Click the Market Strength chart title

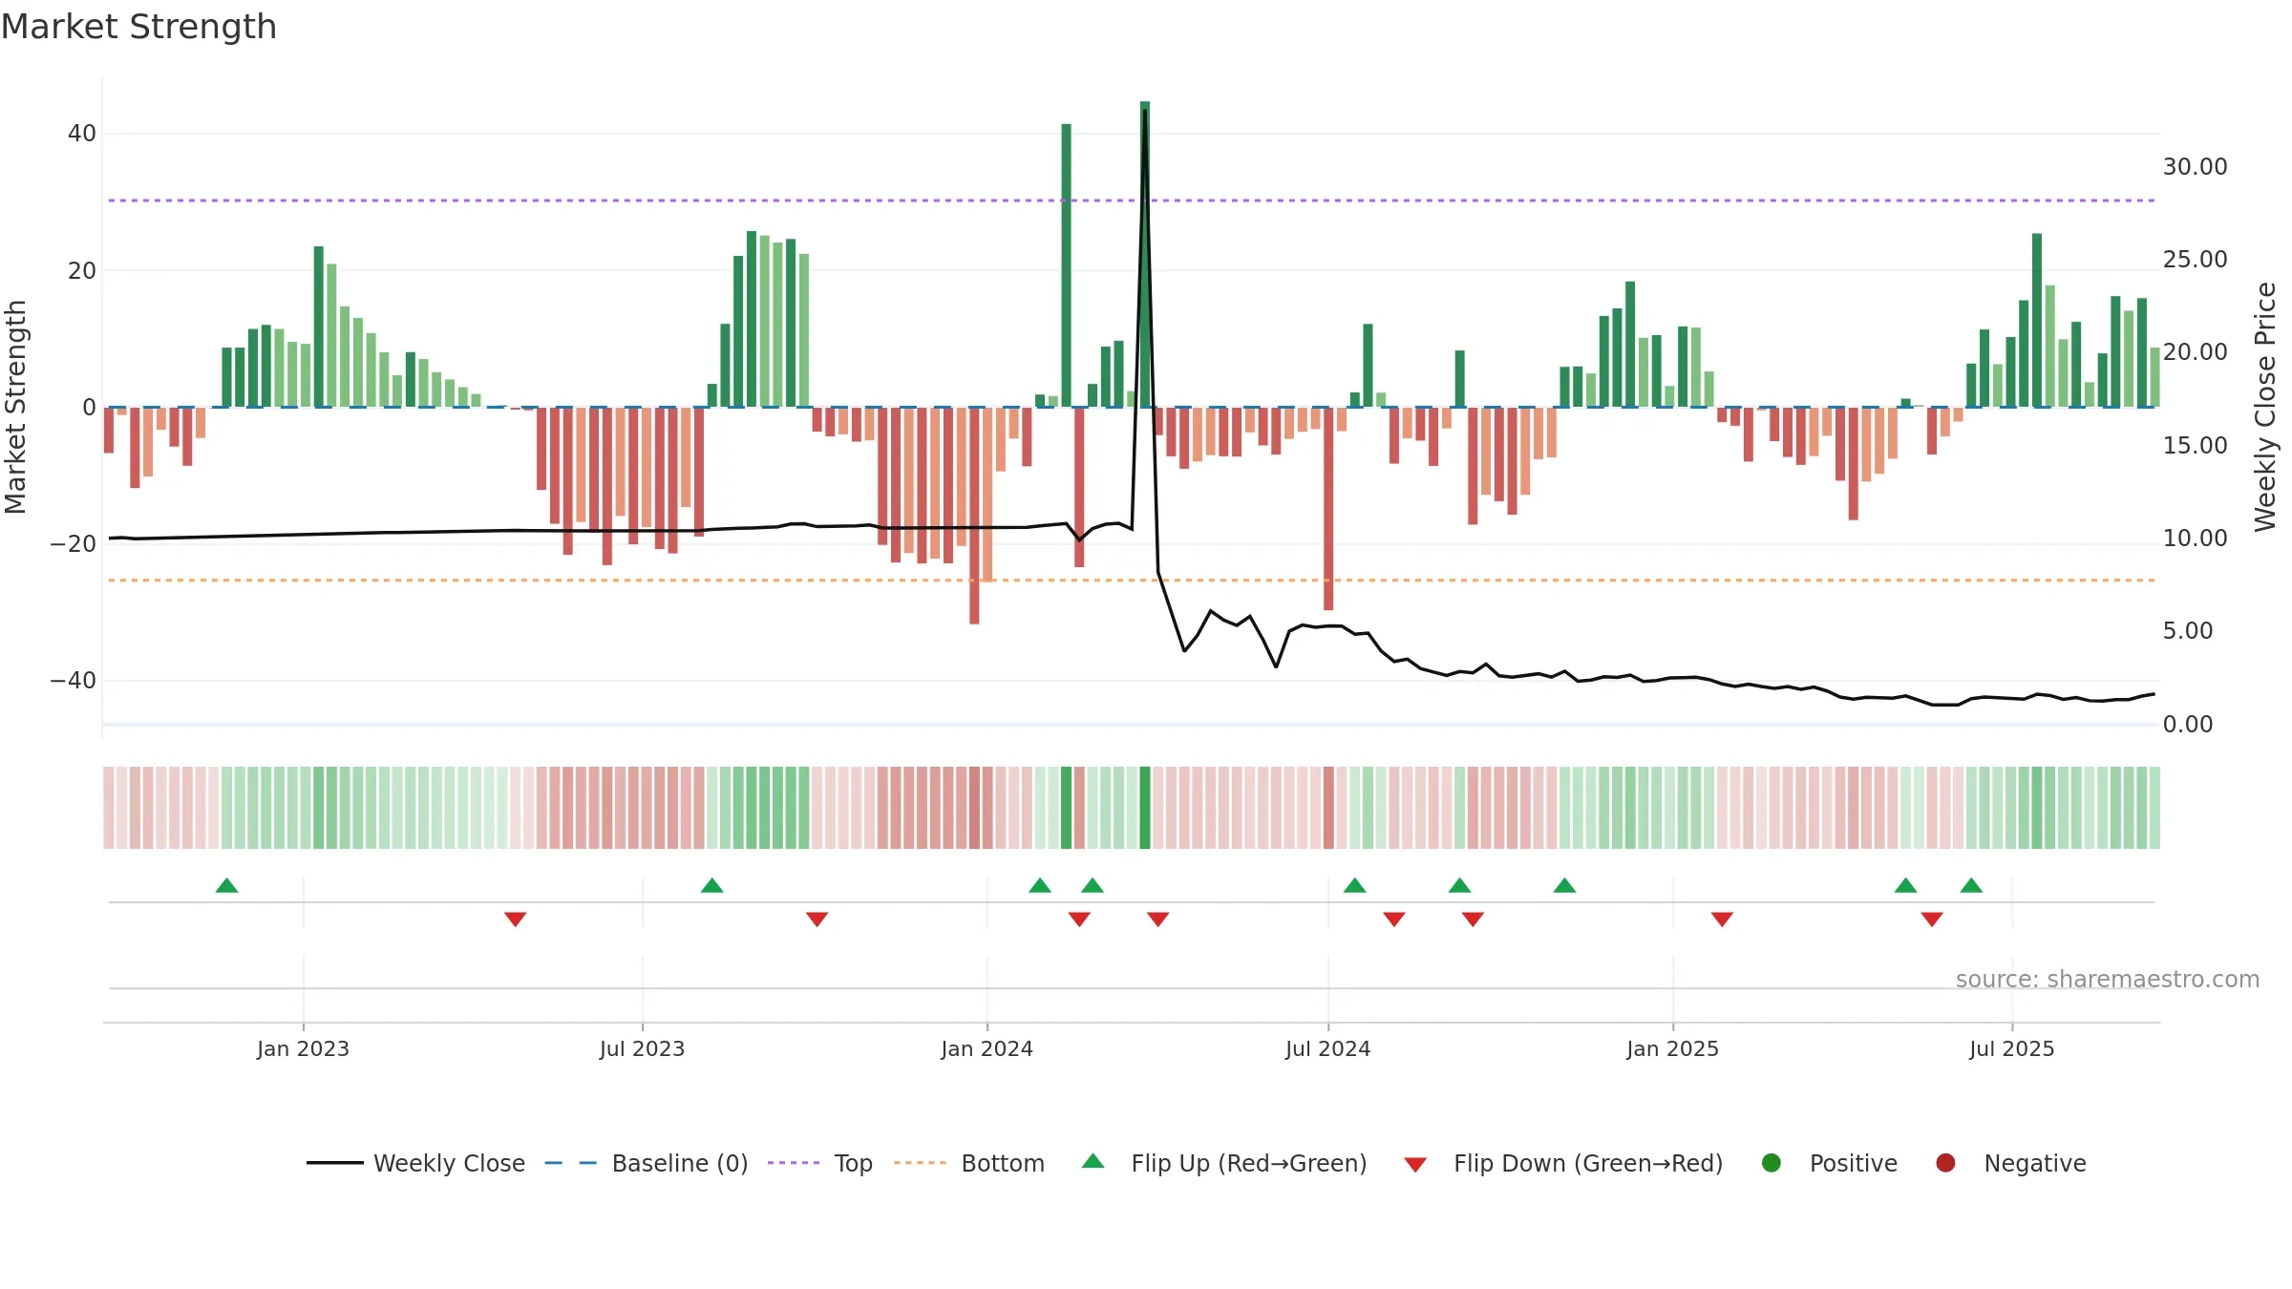click(138, 27)
